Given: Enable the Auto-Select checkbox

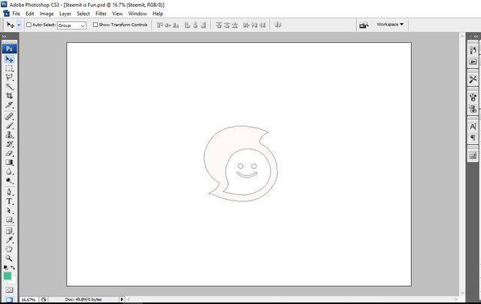Looking at the screenshot, I should point(29,25).
